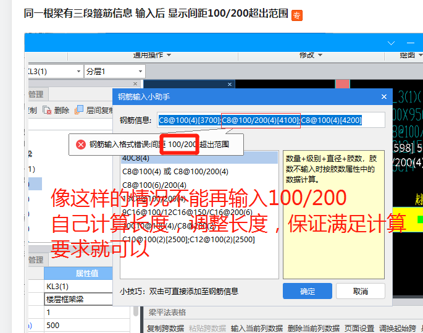Click the 楼层框架梁 property value cell

[x=78, y=299]
